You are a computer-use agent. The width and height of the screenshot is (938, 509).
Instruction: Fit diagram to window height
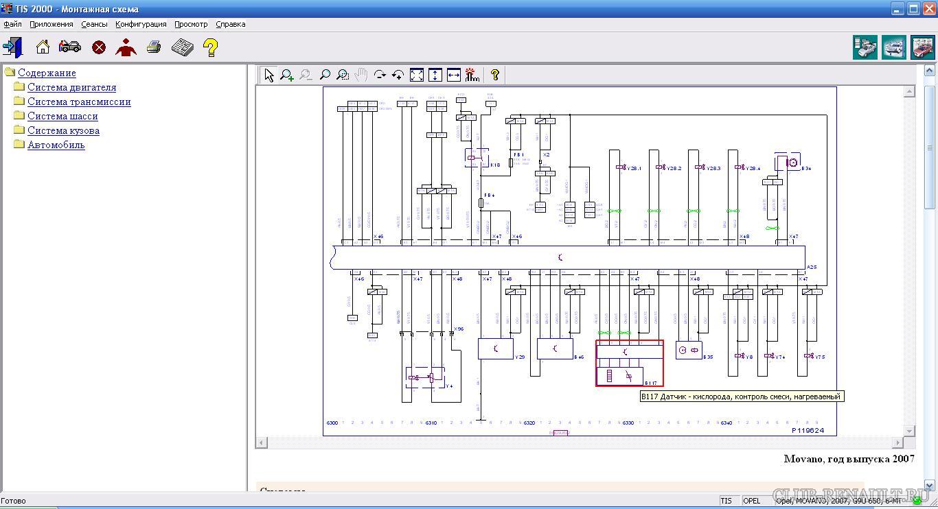pyautogui.click(x=435, y=75)
